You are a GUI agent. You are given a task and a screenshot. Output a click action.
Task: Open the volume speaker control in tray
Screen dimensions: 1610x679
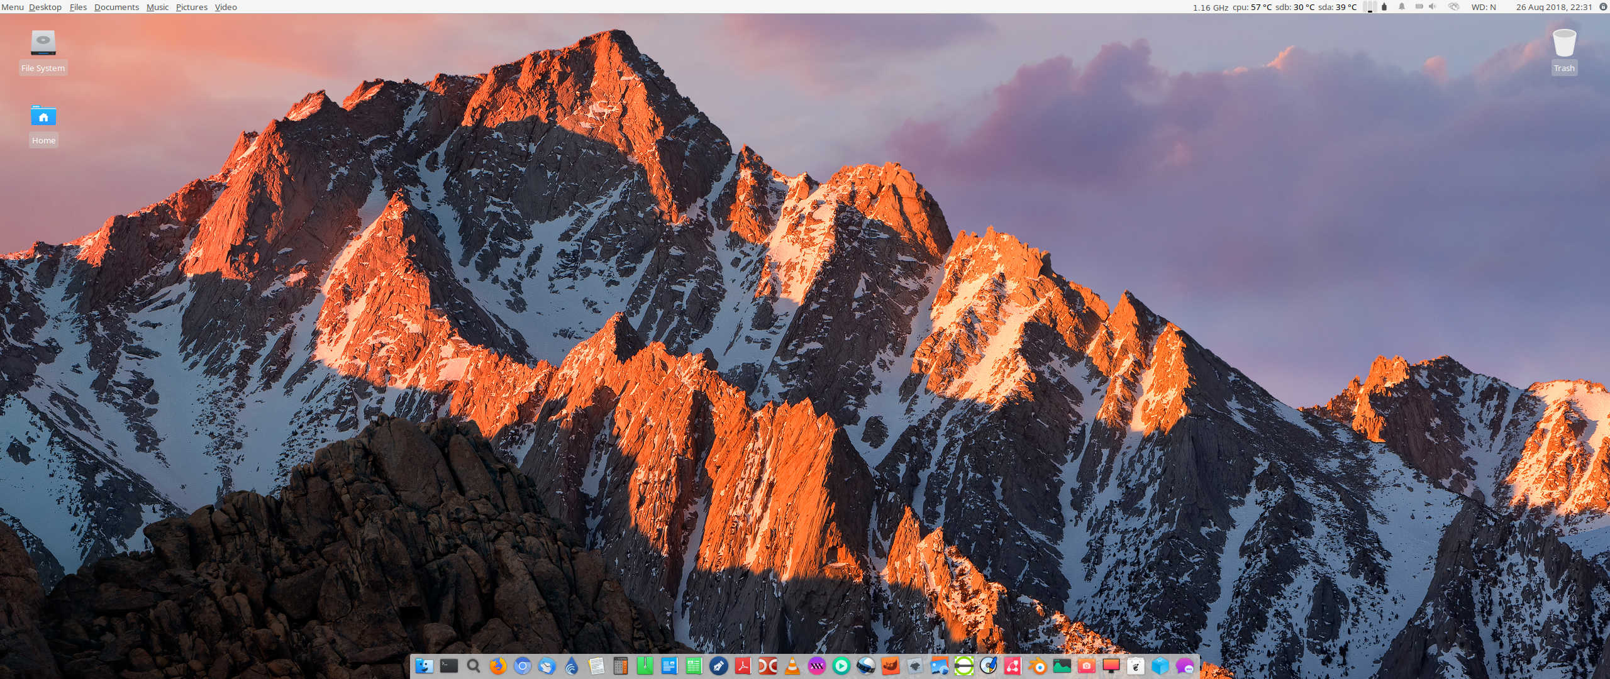point(1433,6)
